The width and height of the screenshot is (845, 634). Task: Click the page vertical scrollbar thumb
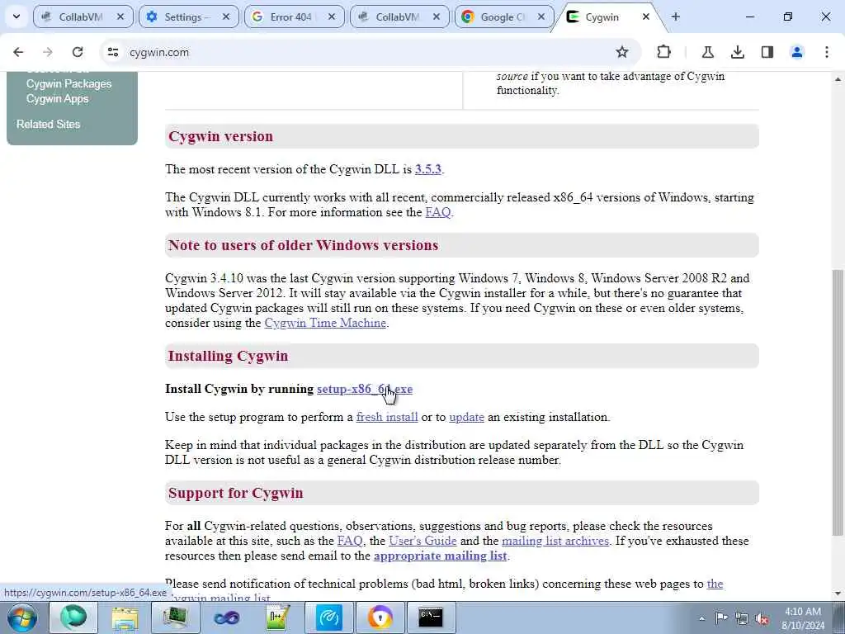[838, 403]
